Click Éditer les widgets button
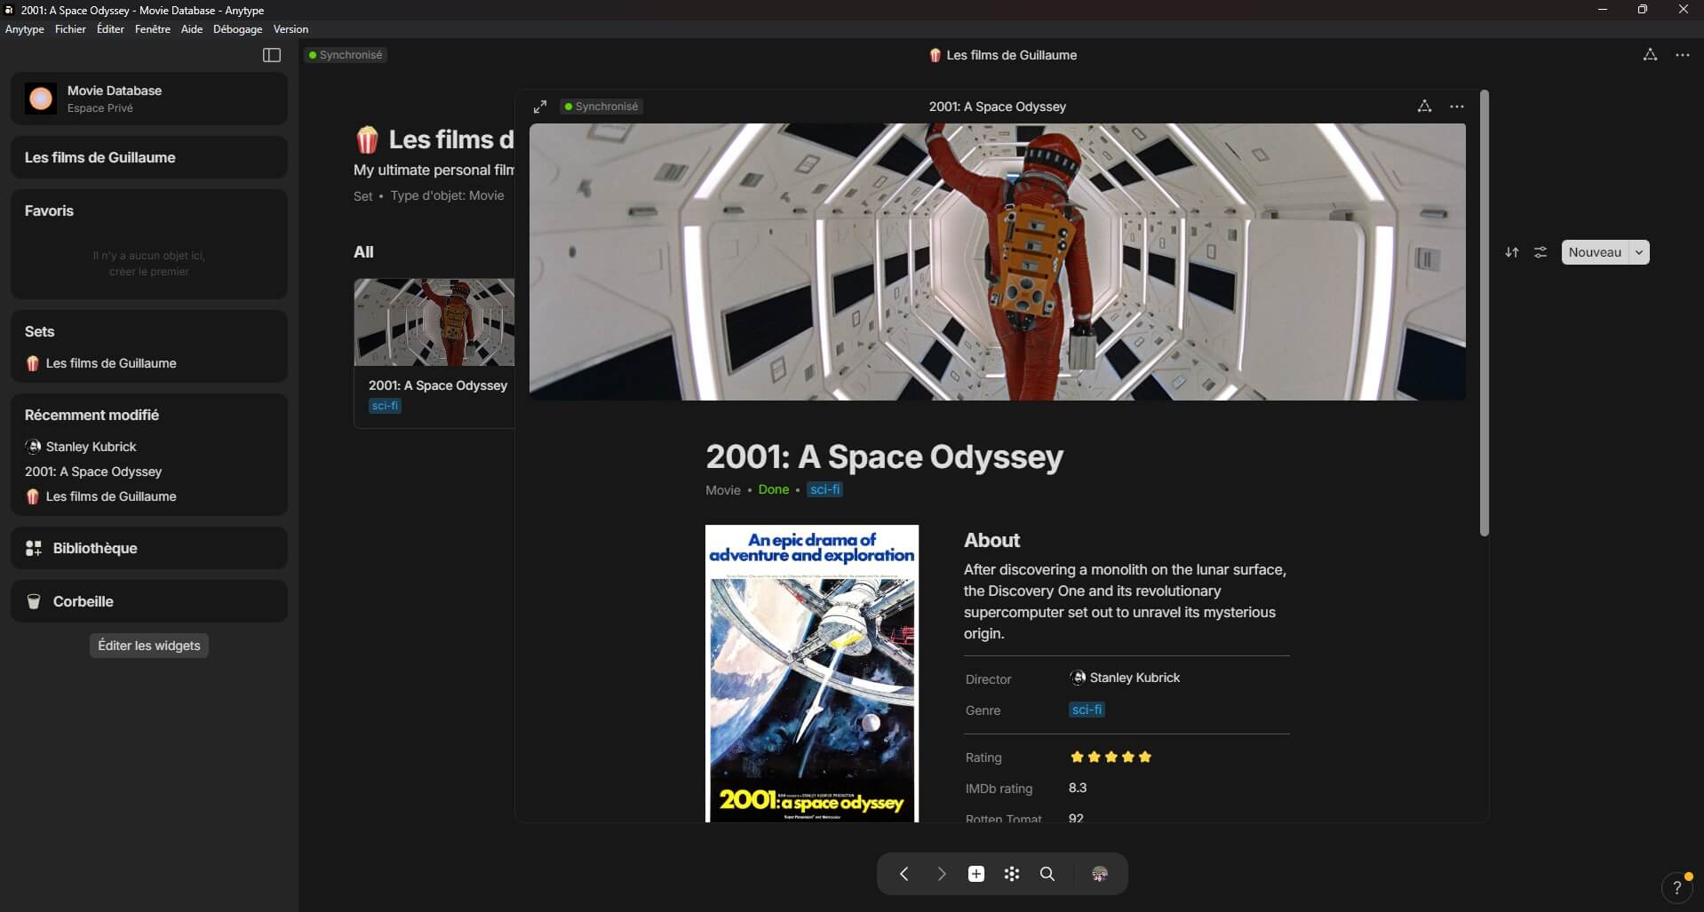The width and height of the screenshot is (1704, 912). (149, 646)
